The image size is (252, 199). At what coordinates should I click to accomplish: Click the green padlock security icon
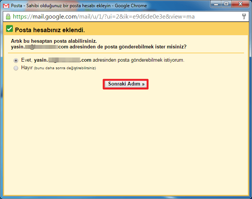tap(8, 17)
